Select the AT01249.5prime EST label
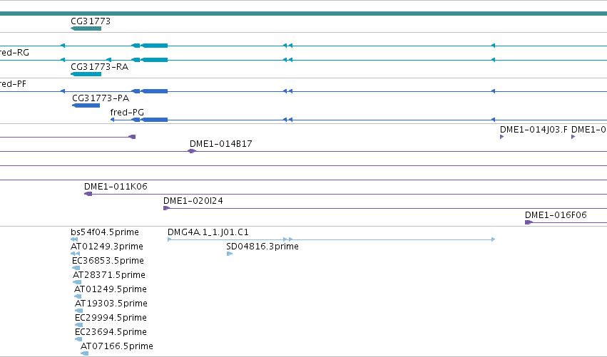This screenshot has height=357, width=607. [111, 289]
